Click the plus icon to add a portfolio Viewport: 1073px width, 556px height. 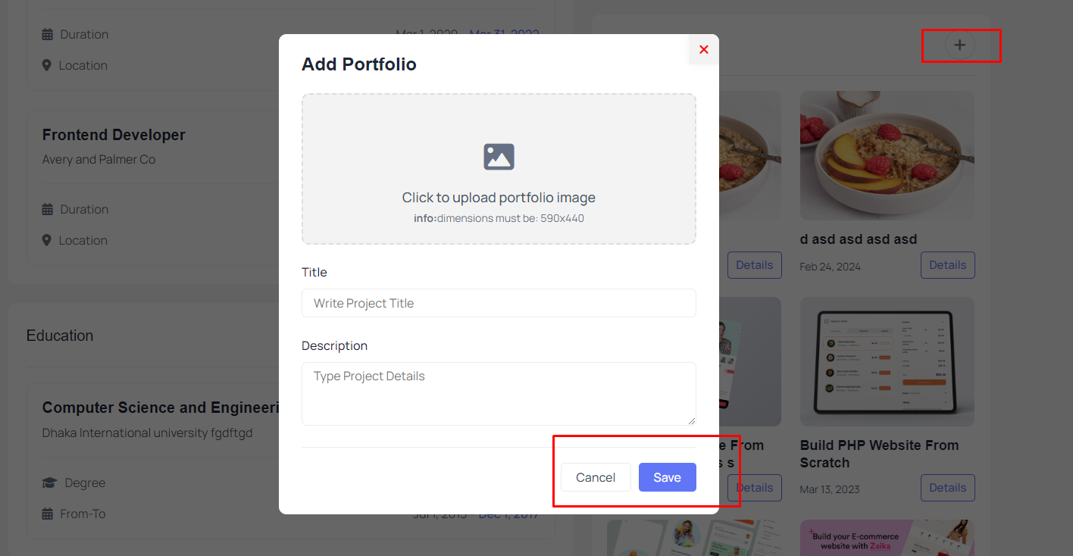(x=959, y=45)
